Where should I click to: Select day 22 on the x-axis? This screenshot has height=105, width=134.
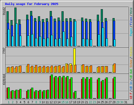90,102
